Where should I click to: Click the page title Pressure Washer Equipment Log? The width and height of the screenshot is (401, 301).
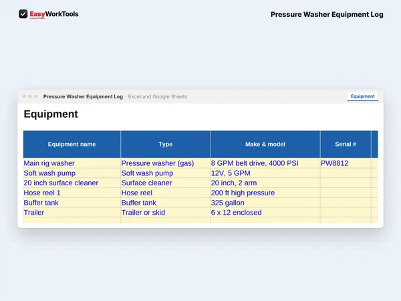(327, 14)
